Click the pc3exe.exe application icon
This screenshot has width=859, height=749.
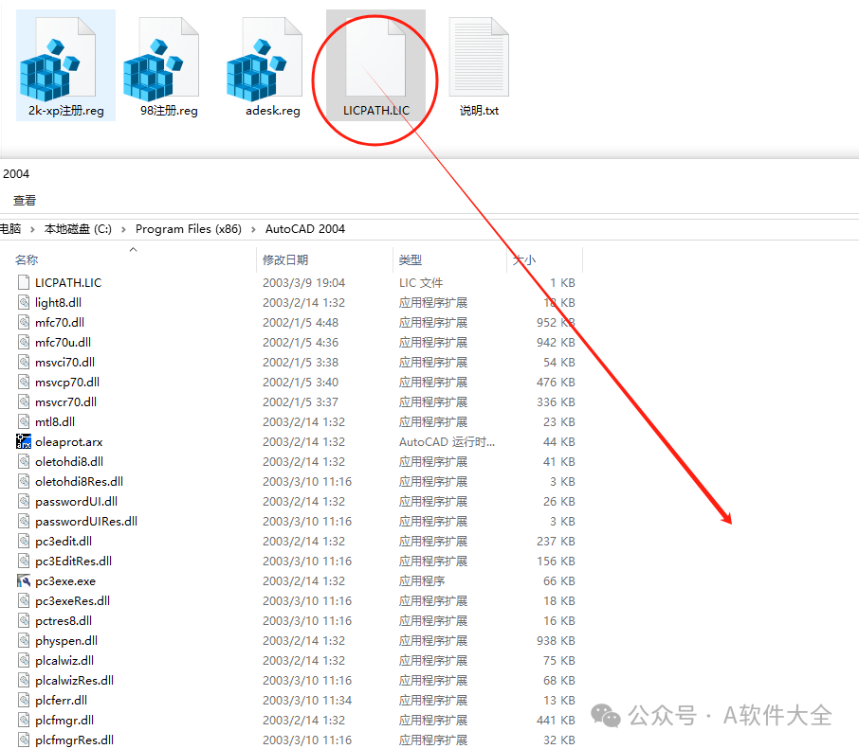[x=24, y=580]
